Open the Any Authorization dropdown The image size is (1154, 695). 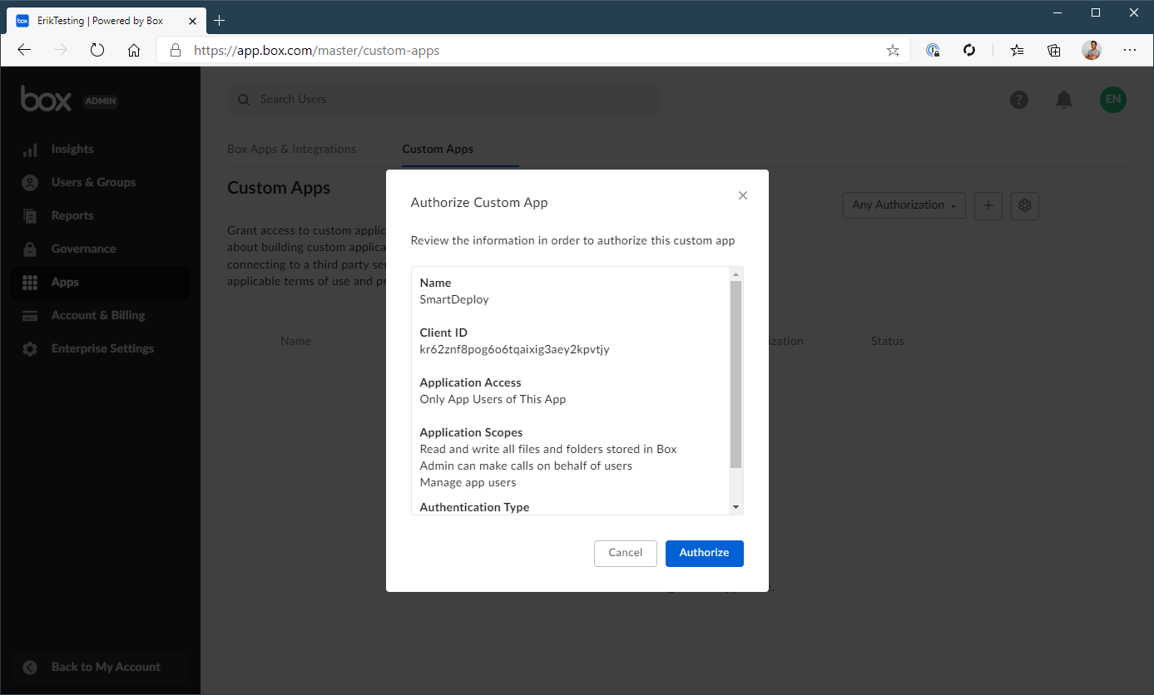(904, 205)
